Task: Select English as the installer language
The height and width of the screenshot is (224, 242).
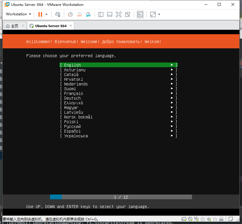Action: (x=119, y=65)
